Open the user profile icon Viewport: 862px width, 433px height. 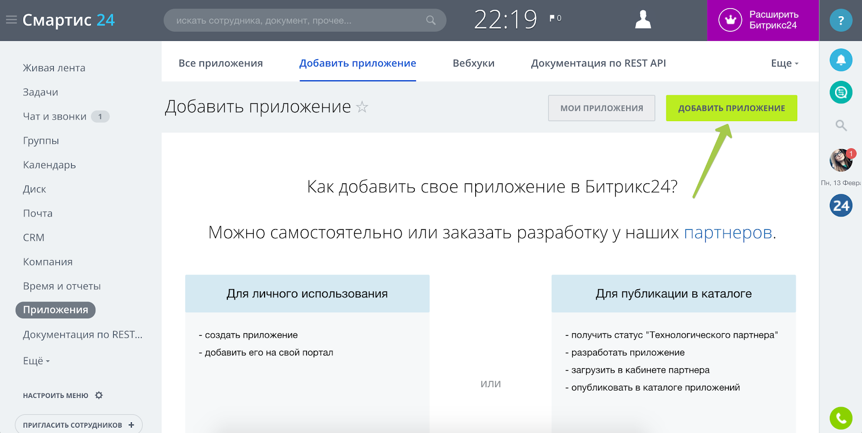pos(643,20)
